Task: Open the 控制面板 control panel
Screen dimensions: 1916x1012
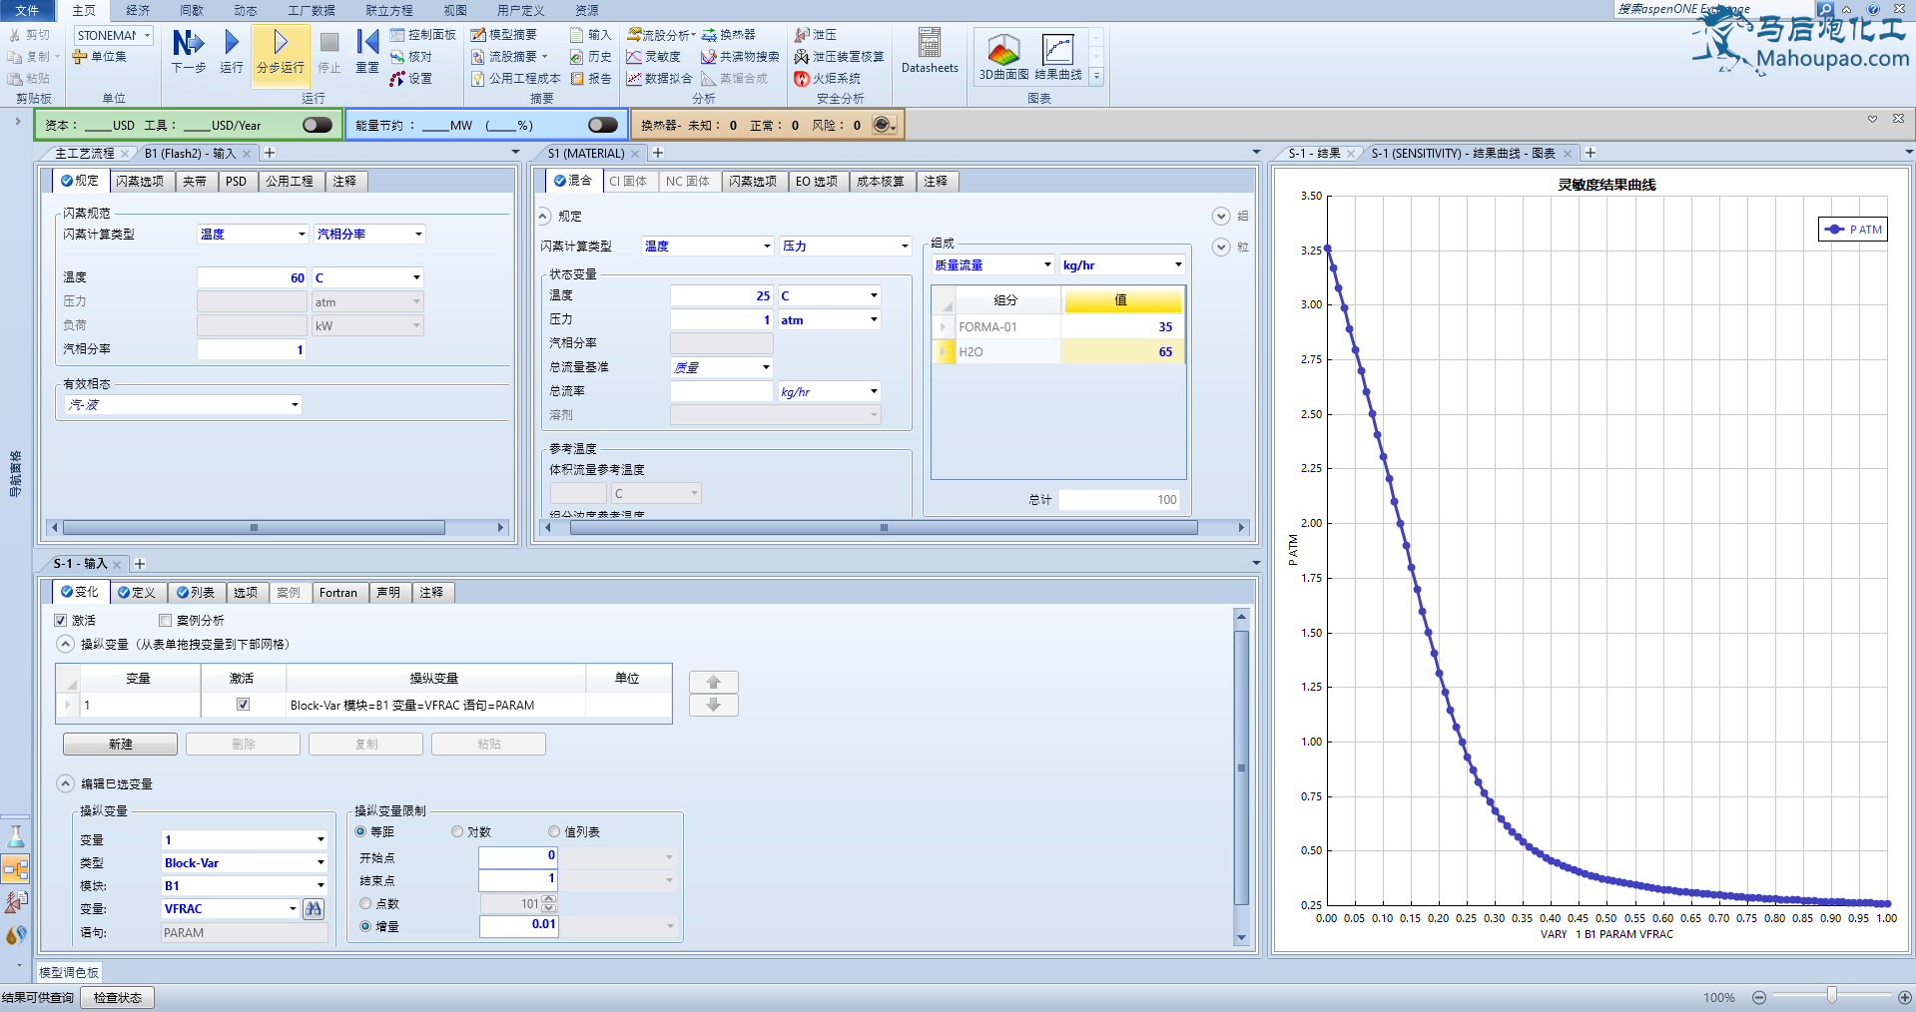Action: coord(422,35)
